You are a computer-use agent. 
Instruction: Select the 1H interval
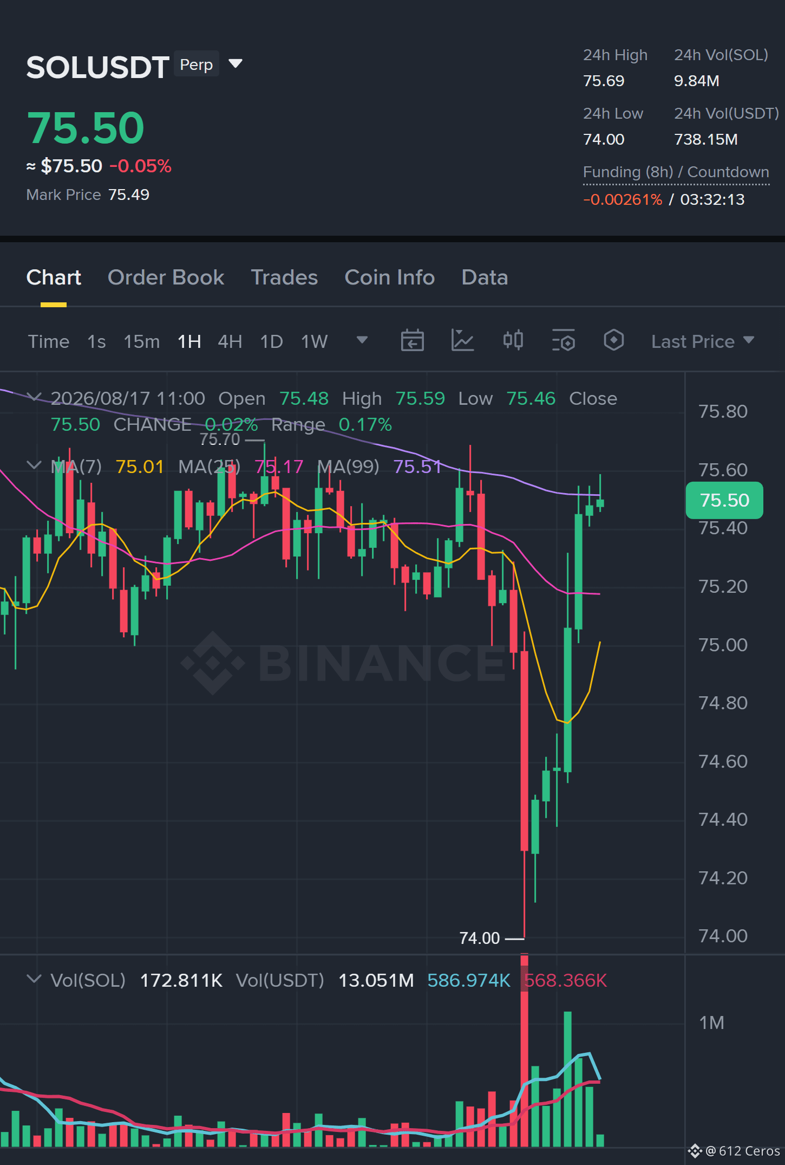189,341
